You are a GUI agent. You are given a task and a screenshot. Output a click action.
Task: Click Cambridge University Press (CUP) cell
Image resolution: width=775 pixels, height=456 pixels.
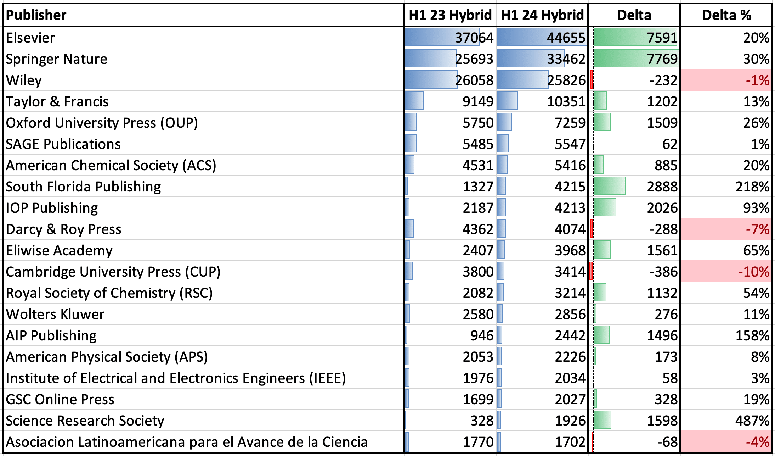click(x=203, y=271)
